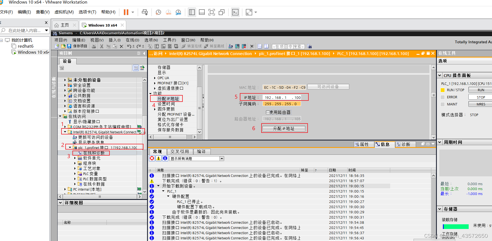Image resolution: width=492 pixels, height=241 pixels.
Task: Click the 子网掩码 input field
Action: point(282,104)
